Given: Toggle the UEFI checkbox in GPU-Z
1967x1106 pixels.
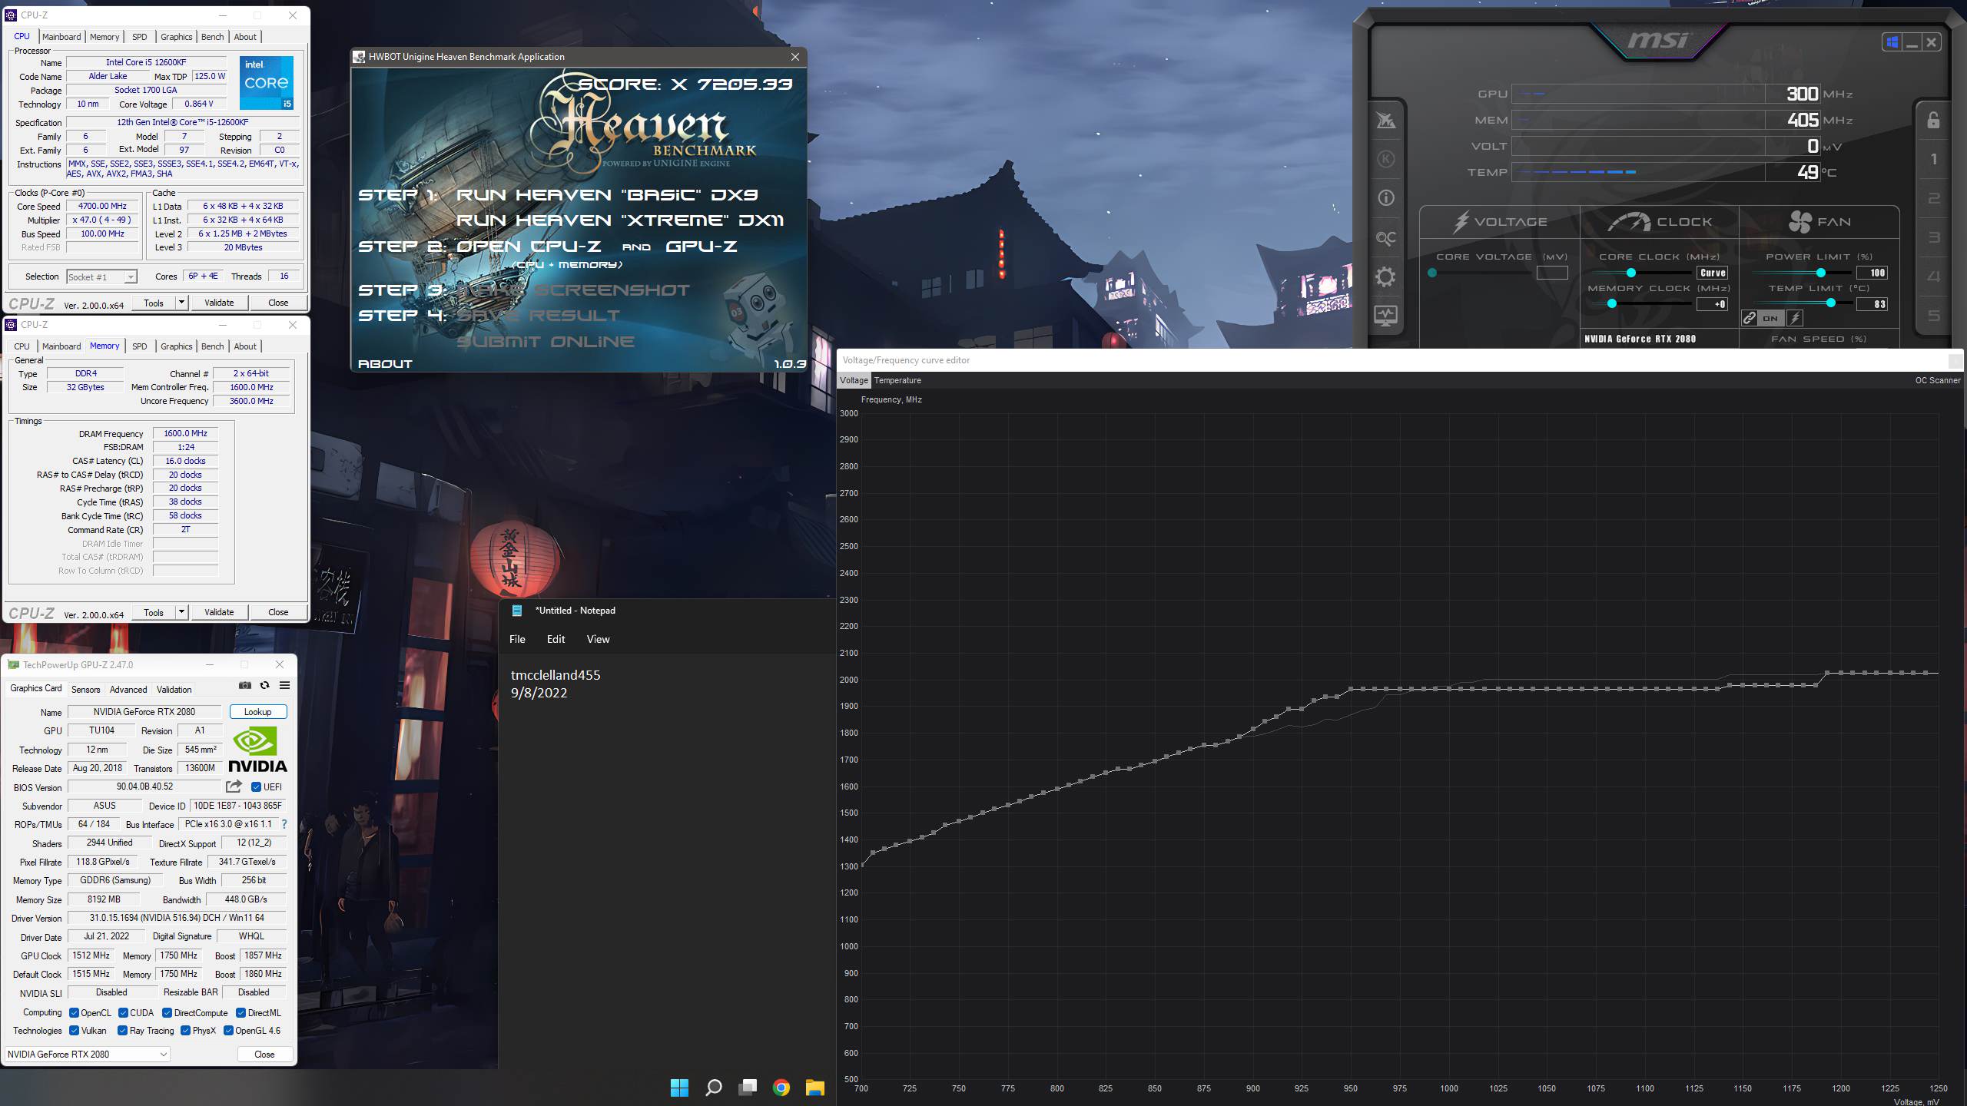Looking at the screenshot, I should [257, 786].
